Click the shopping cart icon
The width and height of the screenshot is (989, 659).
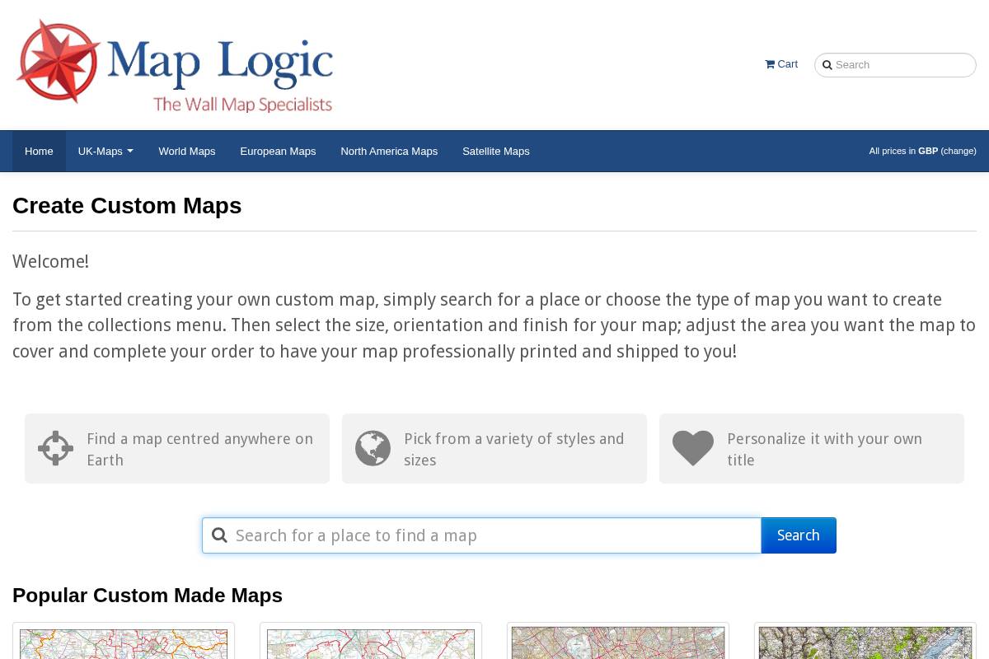coord(770,64)
